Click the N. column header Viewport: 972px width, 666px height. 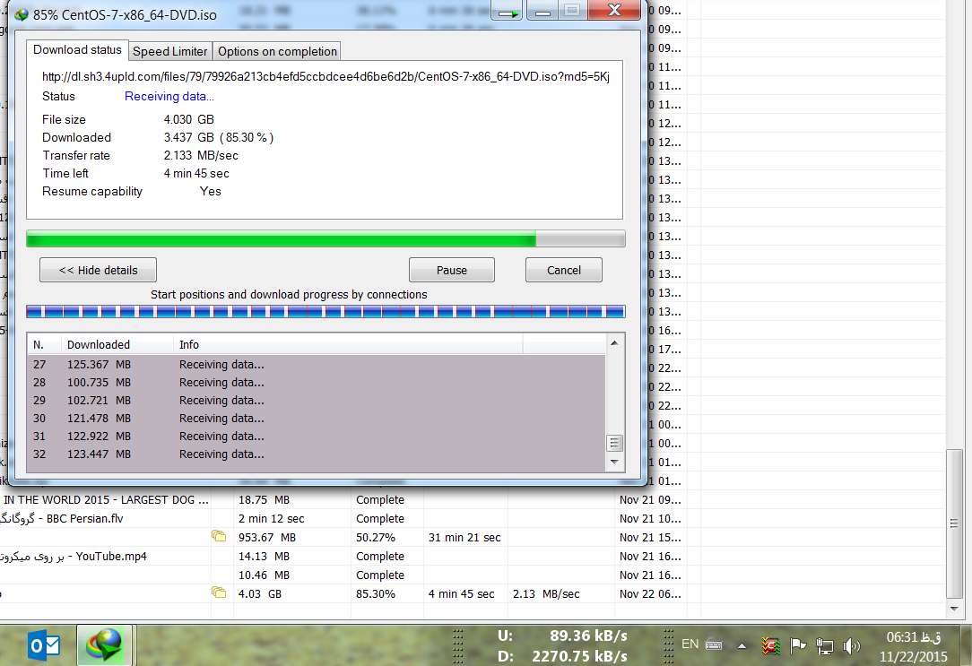tap(45, 344)
